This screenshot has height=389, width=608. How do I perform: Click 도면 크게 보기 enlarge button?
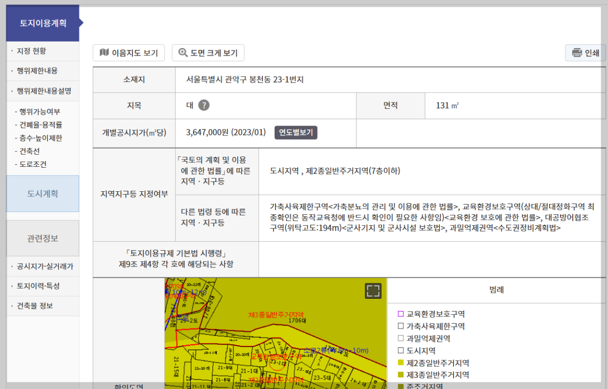(x=208, y=53)
